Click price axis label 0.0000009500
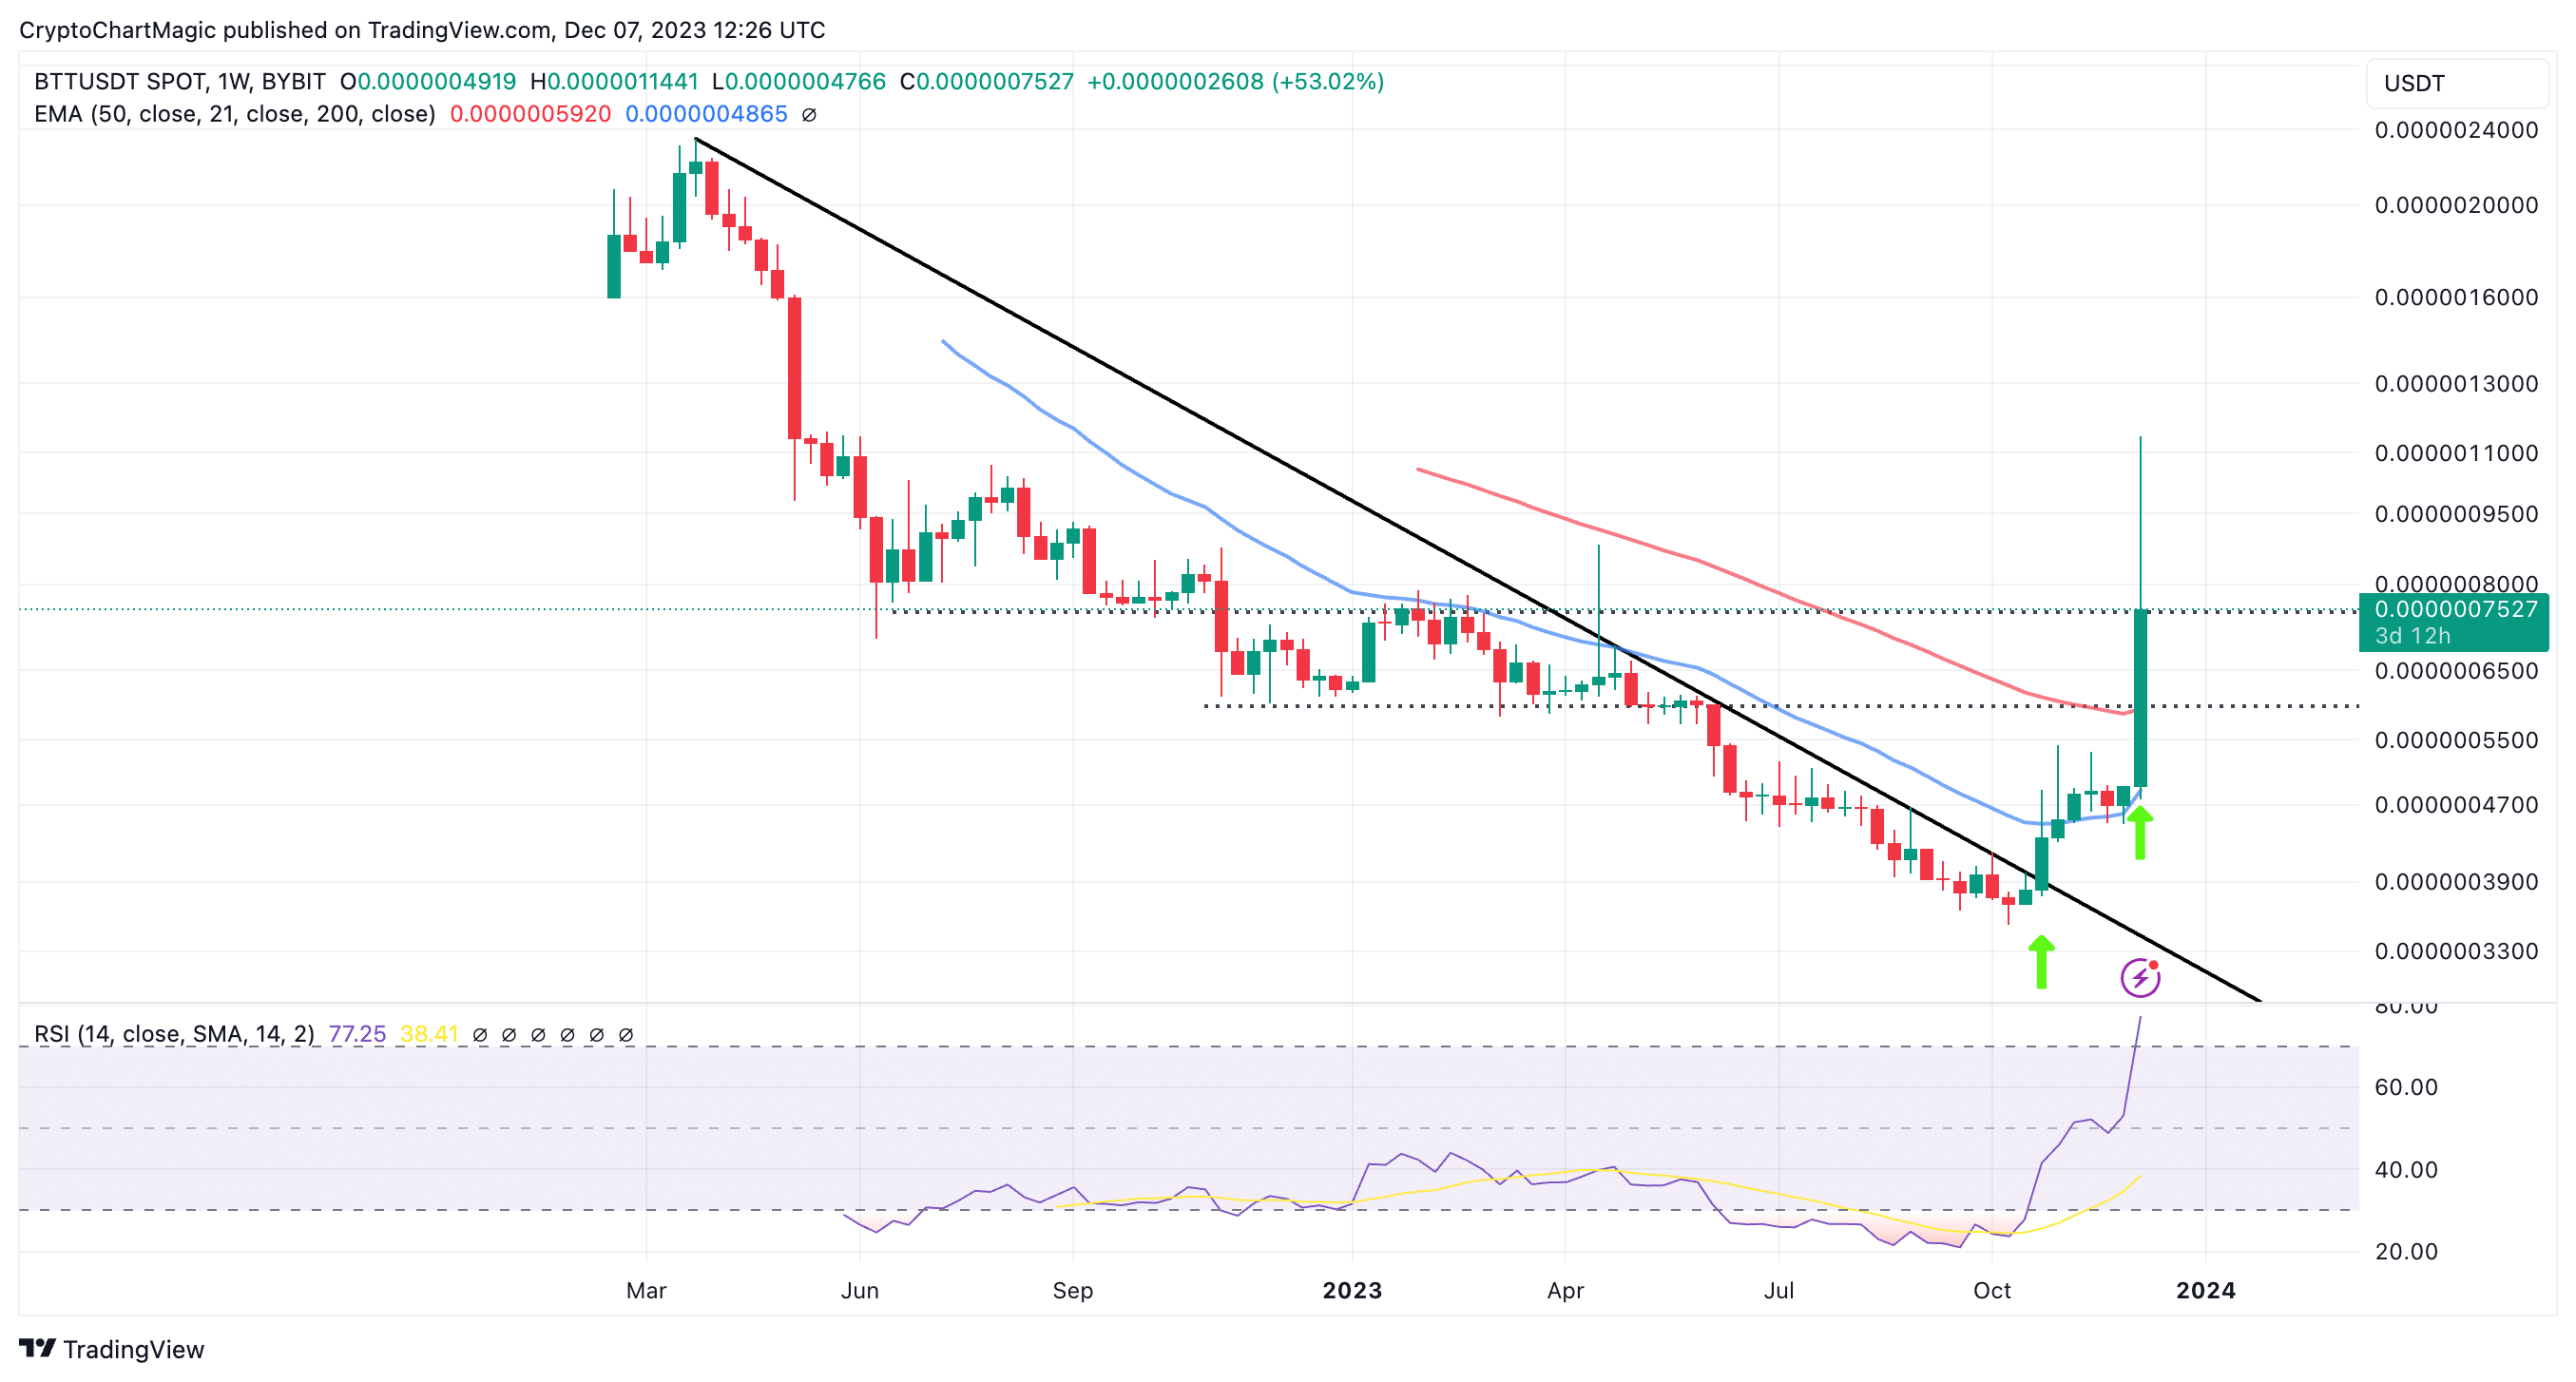2576x1382 pixels. coord(2456,514)
